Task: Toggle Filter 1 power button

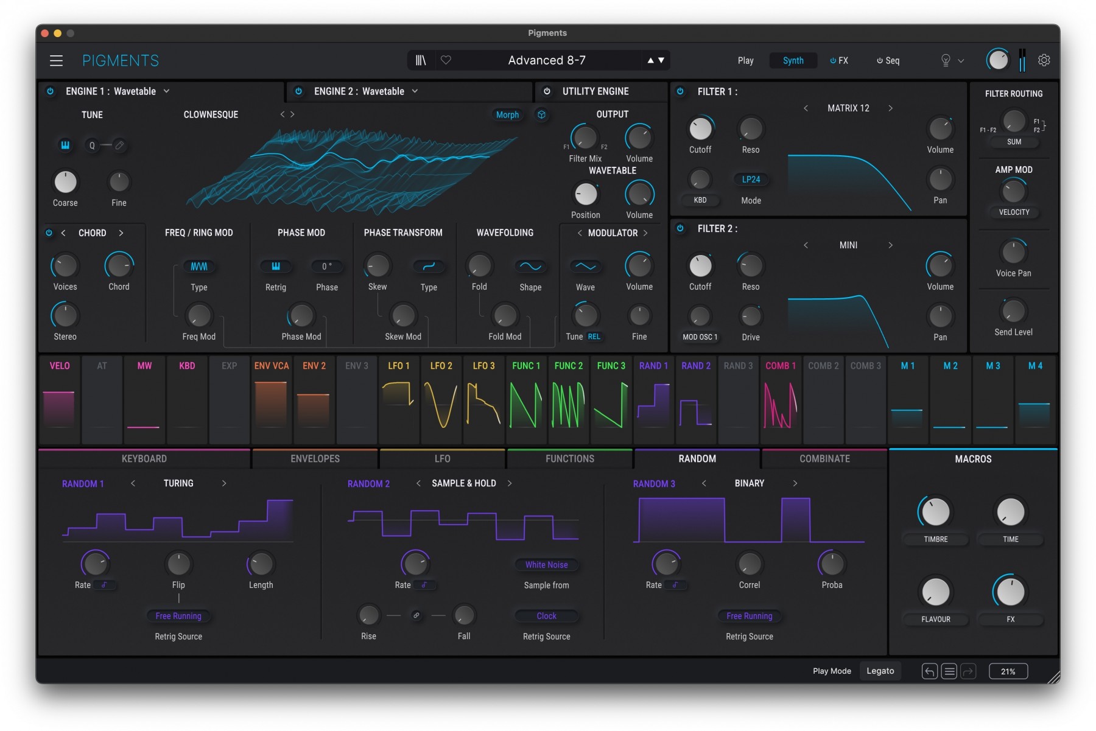Action: 681,91
